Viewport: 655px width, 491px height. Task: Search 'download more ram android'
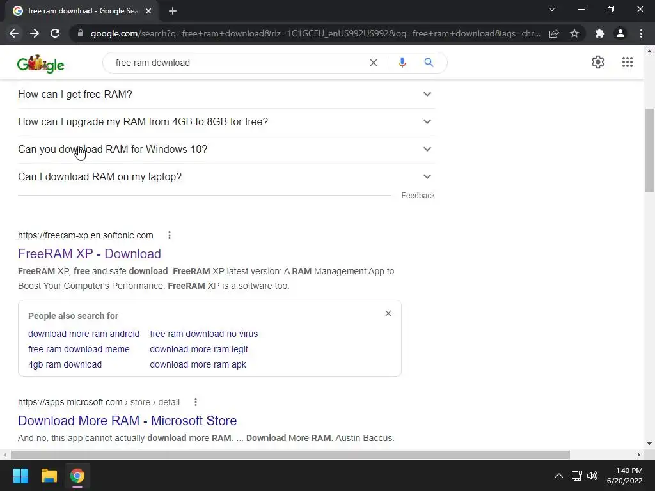click(84, 334)
